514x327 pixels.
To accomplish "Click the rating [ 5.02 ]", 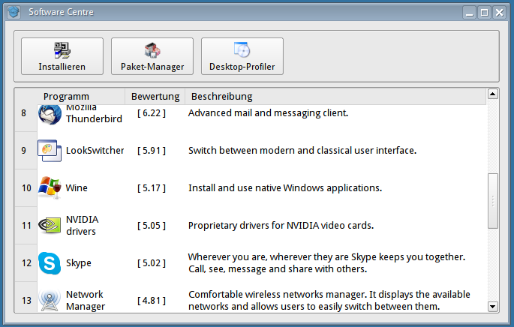I will click(x=152, y=263).
